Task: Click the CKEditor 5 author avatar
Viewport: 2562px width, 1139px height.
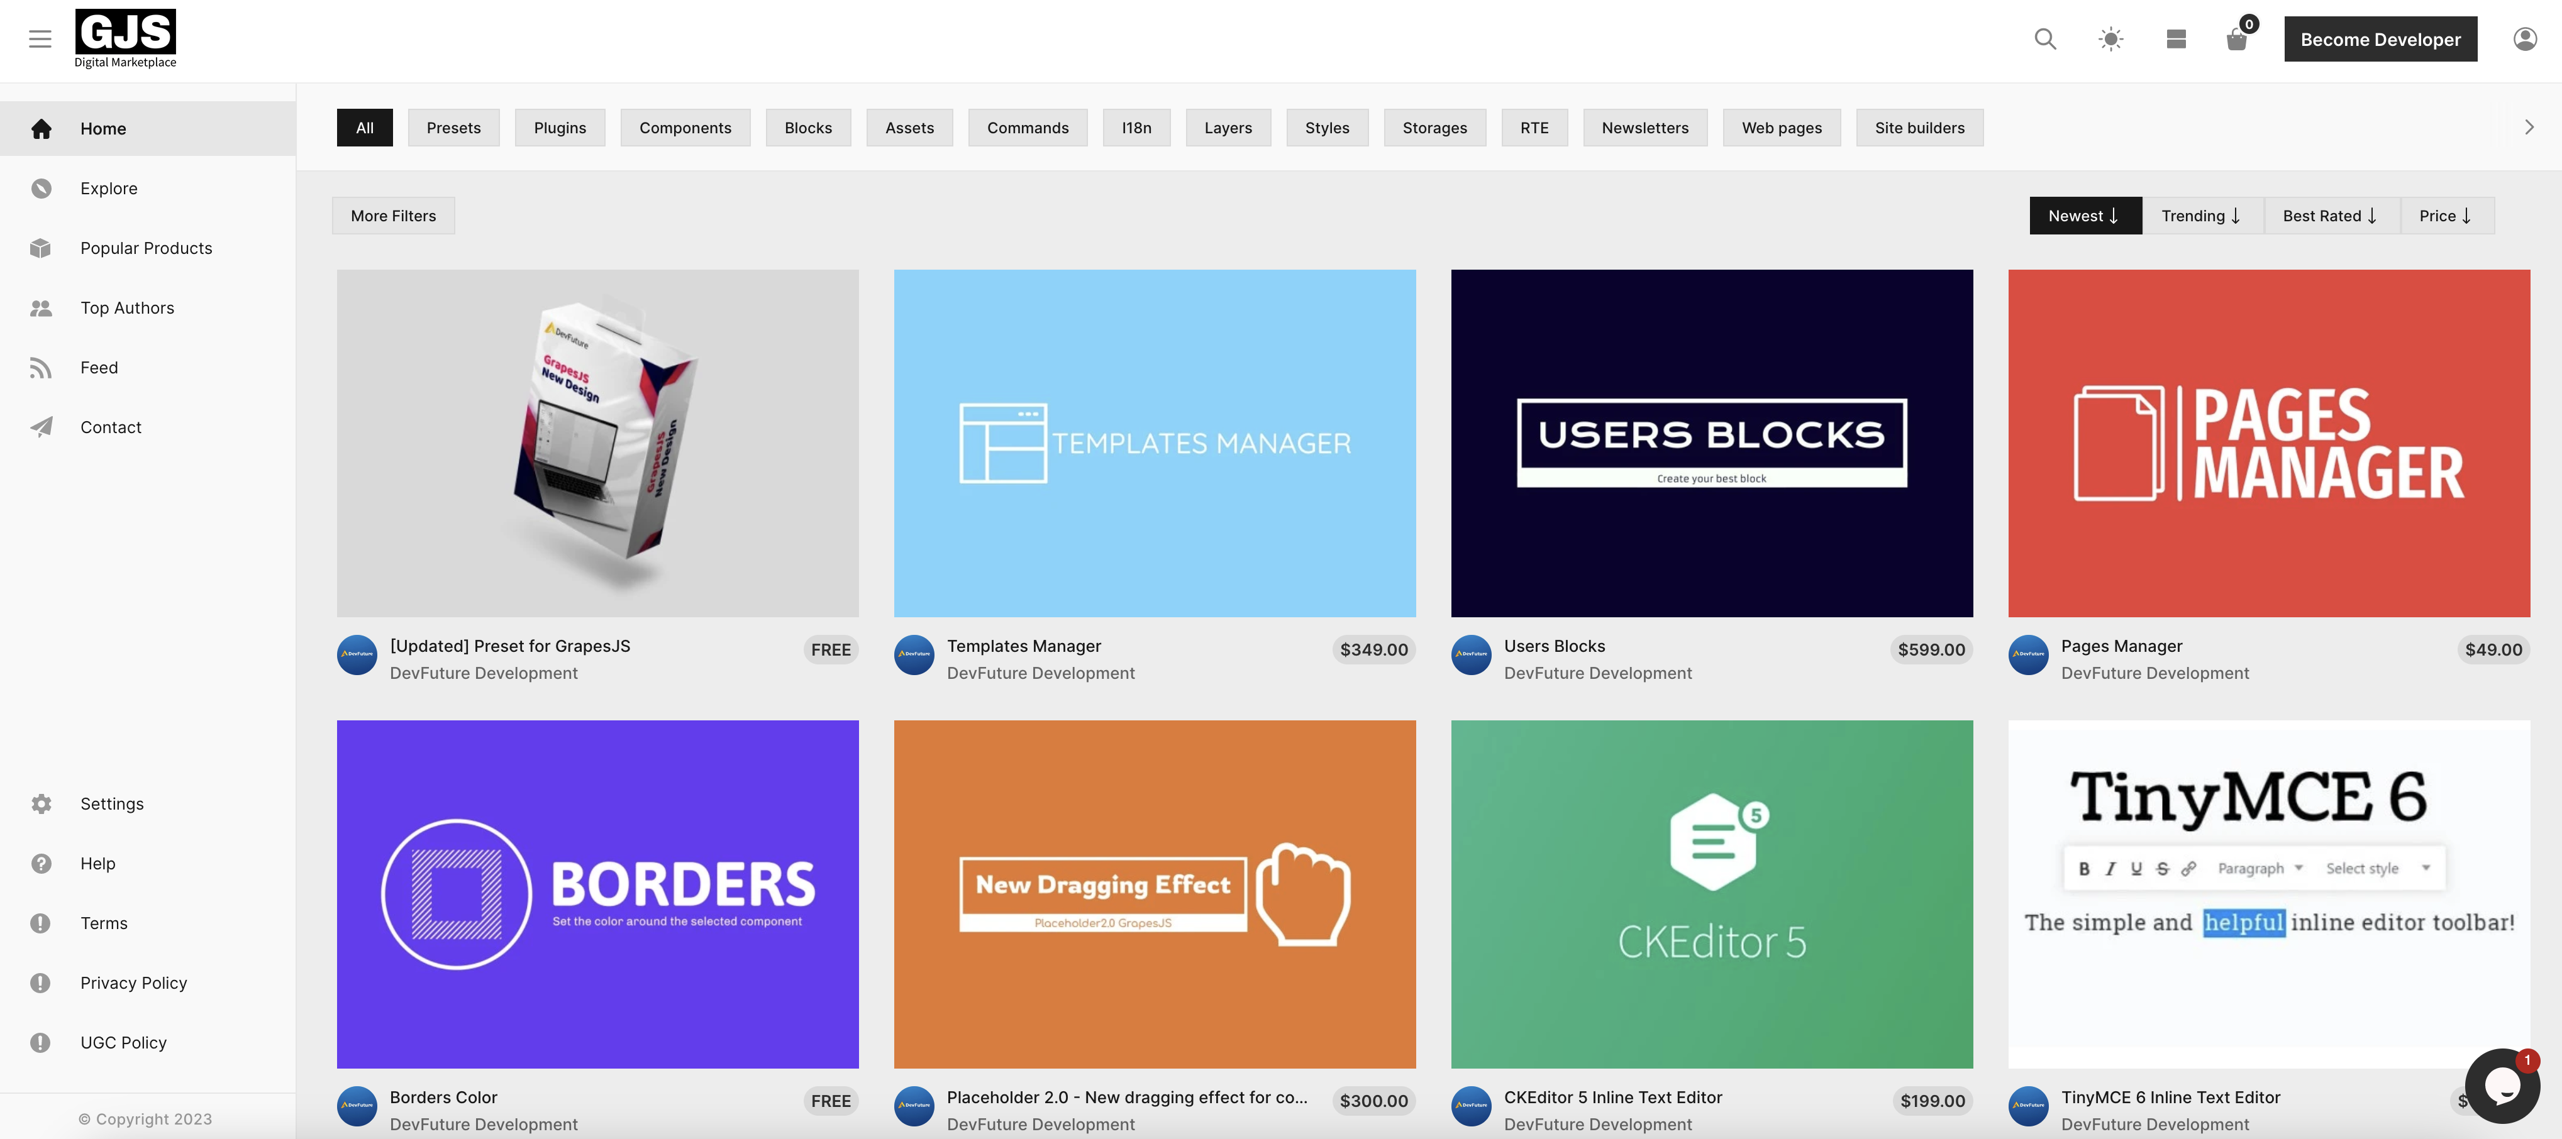Action: click(x=1471, y=1106)
